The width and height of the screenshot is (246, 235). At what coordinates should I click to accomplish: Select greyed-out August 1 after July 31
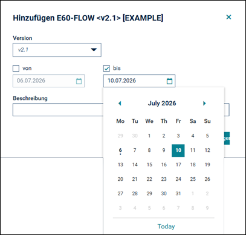tap(193, 193)
